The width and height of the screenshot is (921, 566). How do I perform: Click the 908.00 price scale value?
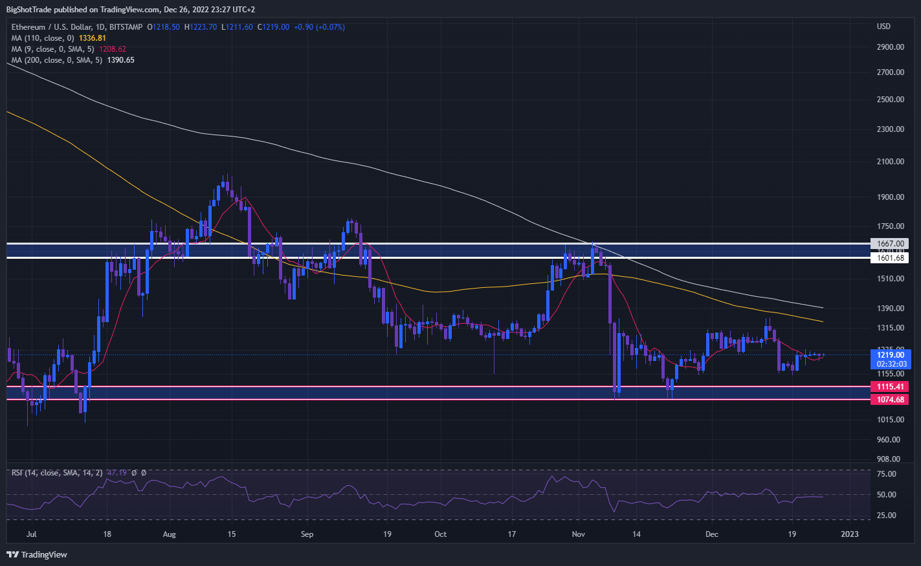click(x=889, y=459)
